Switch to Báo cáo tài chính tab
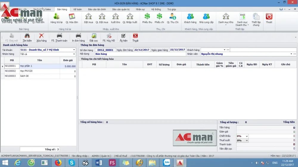This screenshot has height=167, width=298. tap(97, 9)
